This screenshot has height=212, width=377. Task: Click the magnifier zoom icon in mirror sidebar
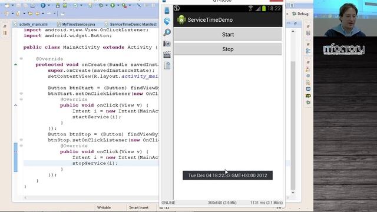tap(167, 32)
